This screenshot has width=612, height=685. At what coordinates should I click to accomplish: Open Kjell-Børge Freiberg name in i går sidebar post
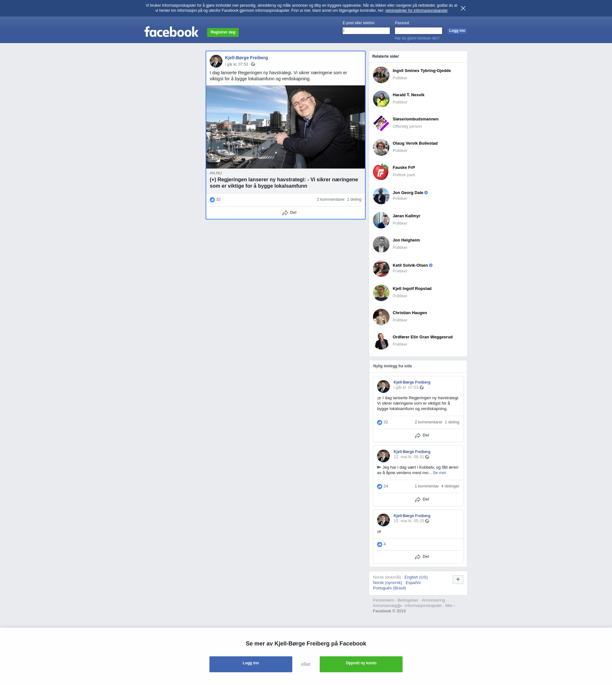point(412,382)
